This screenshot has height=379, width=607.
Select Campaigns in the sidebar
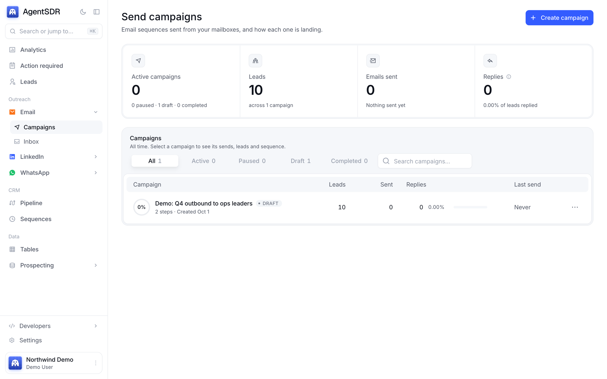click(56, 127)
